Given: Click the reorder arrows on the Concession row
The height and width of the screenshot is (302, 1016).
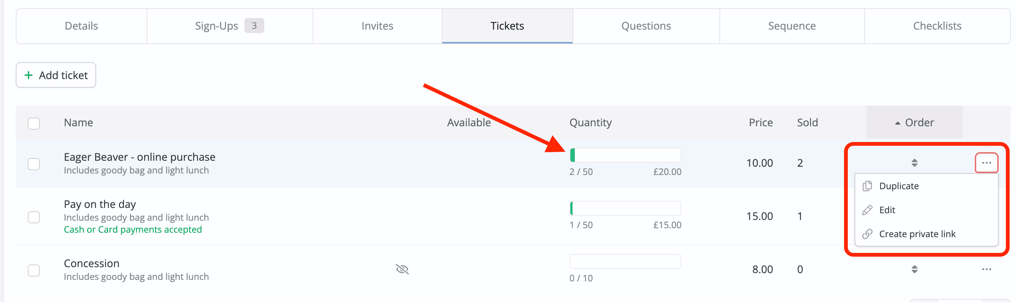Looking at the screenshot, I should click(x=914, y=269).
